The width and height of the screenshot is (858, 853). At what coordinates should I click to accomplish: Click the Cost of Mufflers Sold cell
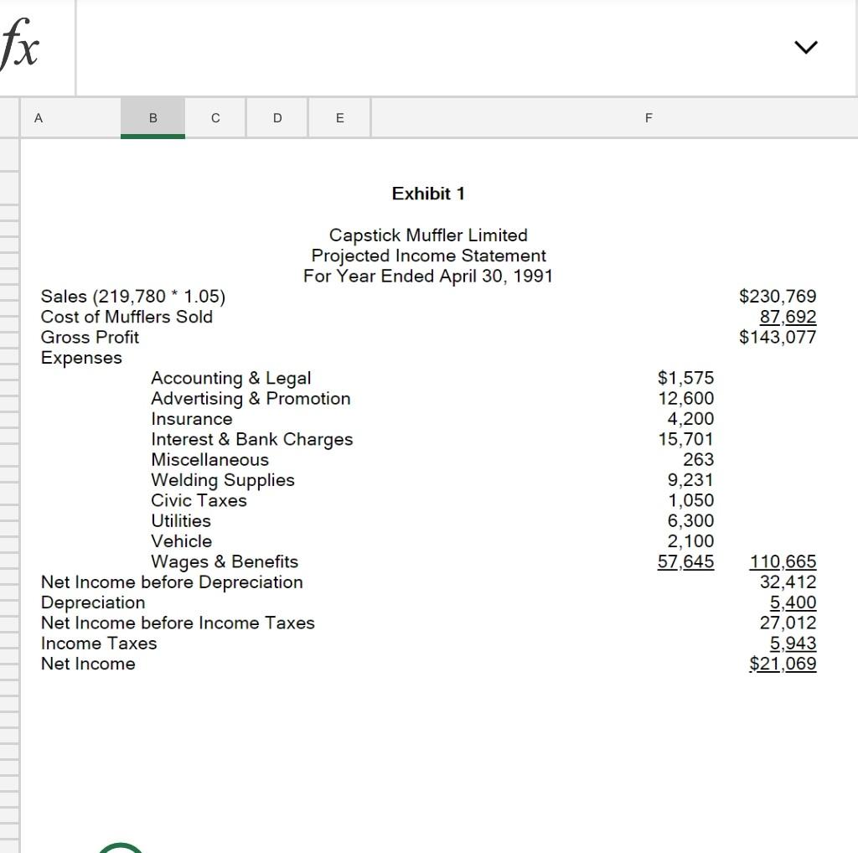coord(127,317)
